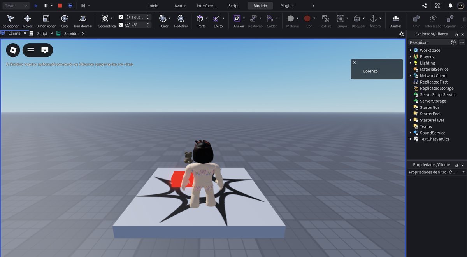Image resolution: width=467 pixels, height=257 pixels.
Task: Click the blue Play test button
Action: pos(36,6)
